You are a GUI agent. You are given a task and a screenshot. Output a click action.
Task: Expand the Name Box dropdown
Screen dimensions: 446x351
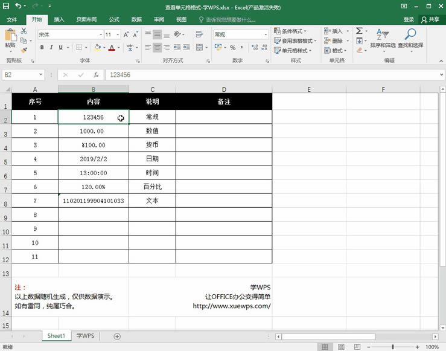(41, 75)
